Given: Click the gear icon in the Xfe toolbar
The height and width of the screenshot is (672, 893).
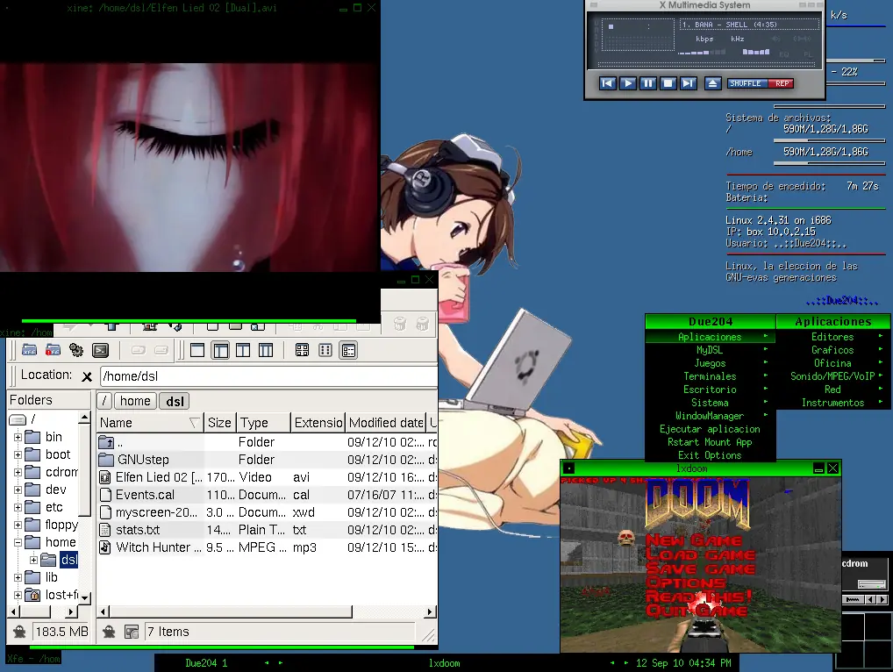Looking at the screenshot, I should tap(76, 350).
